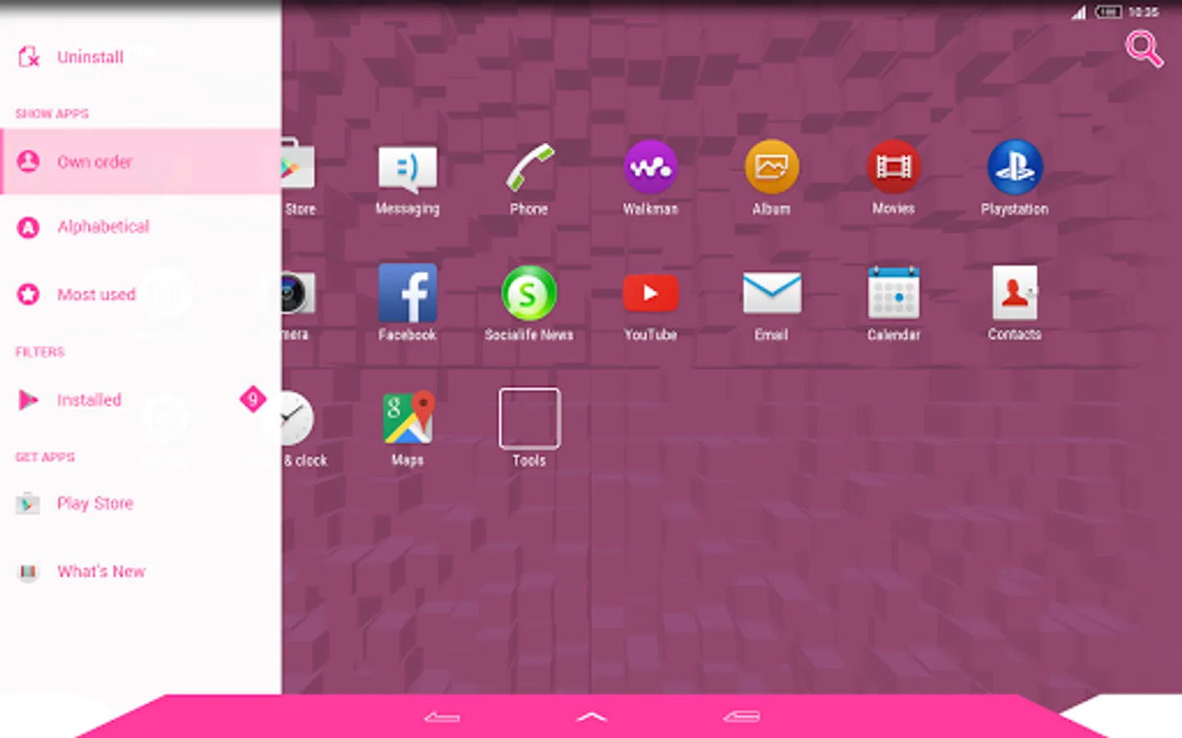Open Google Maps

pyautogui.click(x=407, y=418)
